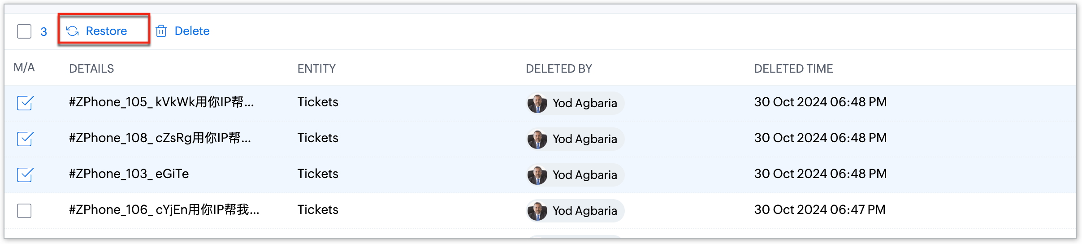Check the #ZPhone_106 ticket checkbox

pyautogui.click(x=24, y=210)
